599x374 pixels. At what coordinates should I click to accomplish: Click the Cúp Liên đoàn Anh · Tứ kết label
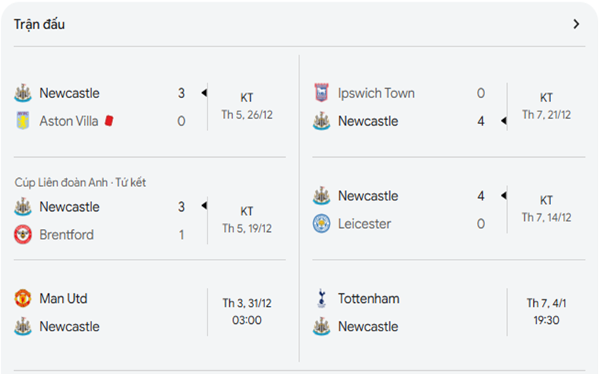80,183
